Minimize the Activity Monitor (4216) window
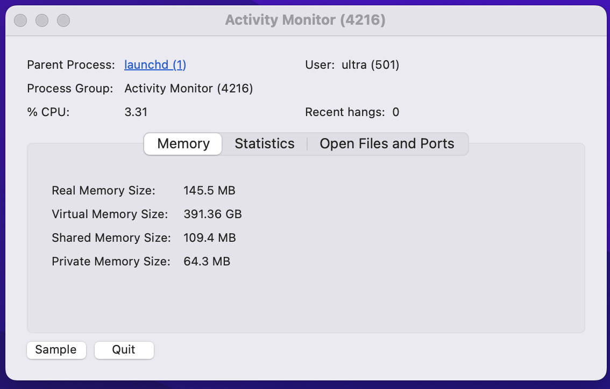Image resolution: width=610 pixels, height=389 pixels. (x=42, y=20)
